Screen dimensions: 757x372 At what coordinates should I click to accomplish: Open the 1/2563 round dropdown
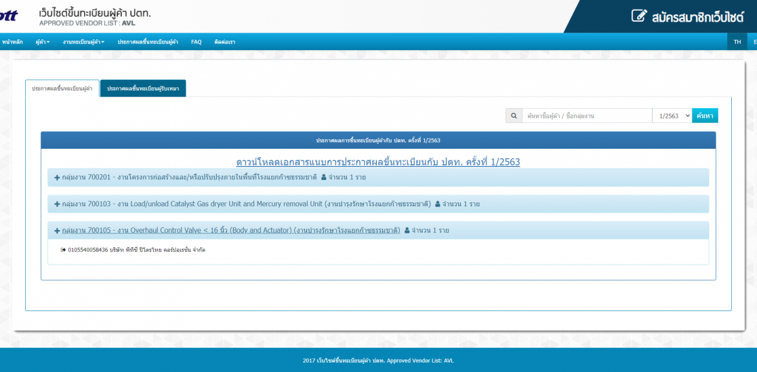(672, 116)
